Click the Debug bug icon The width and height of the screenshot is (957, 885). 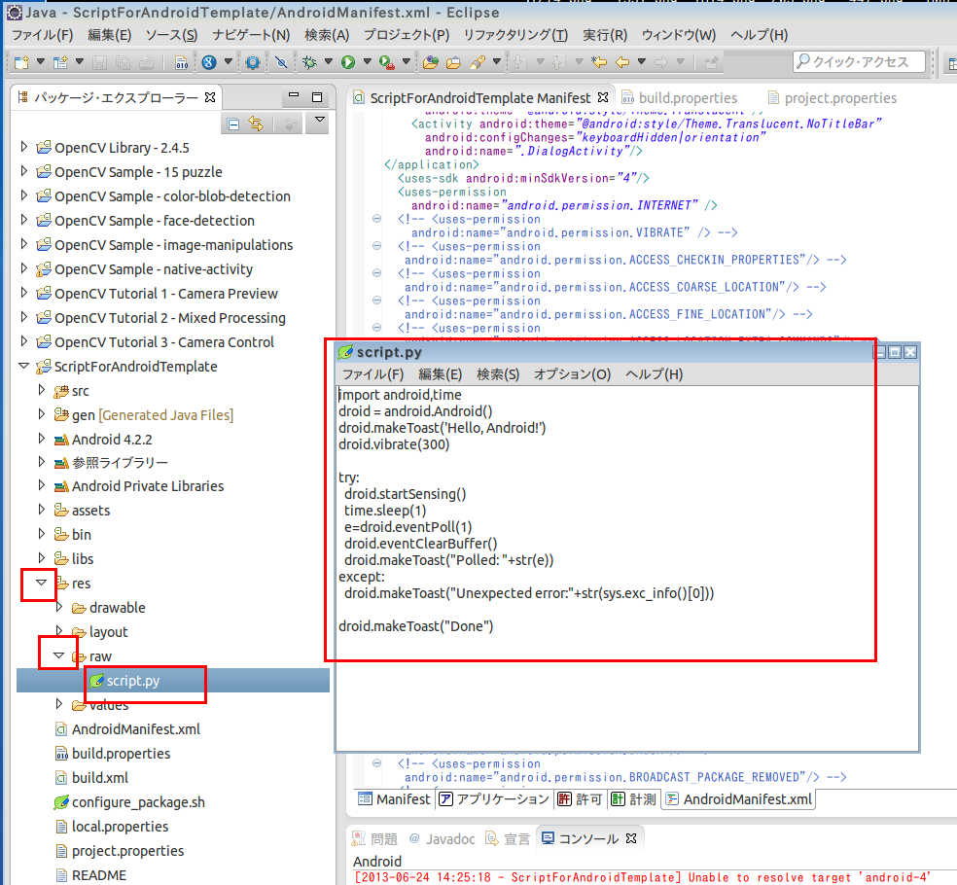(x=310, y=62)
